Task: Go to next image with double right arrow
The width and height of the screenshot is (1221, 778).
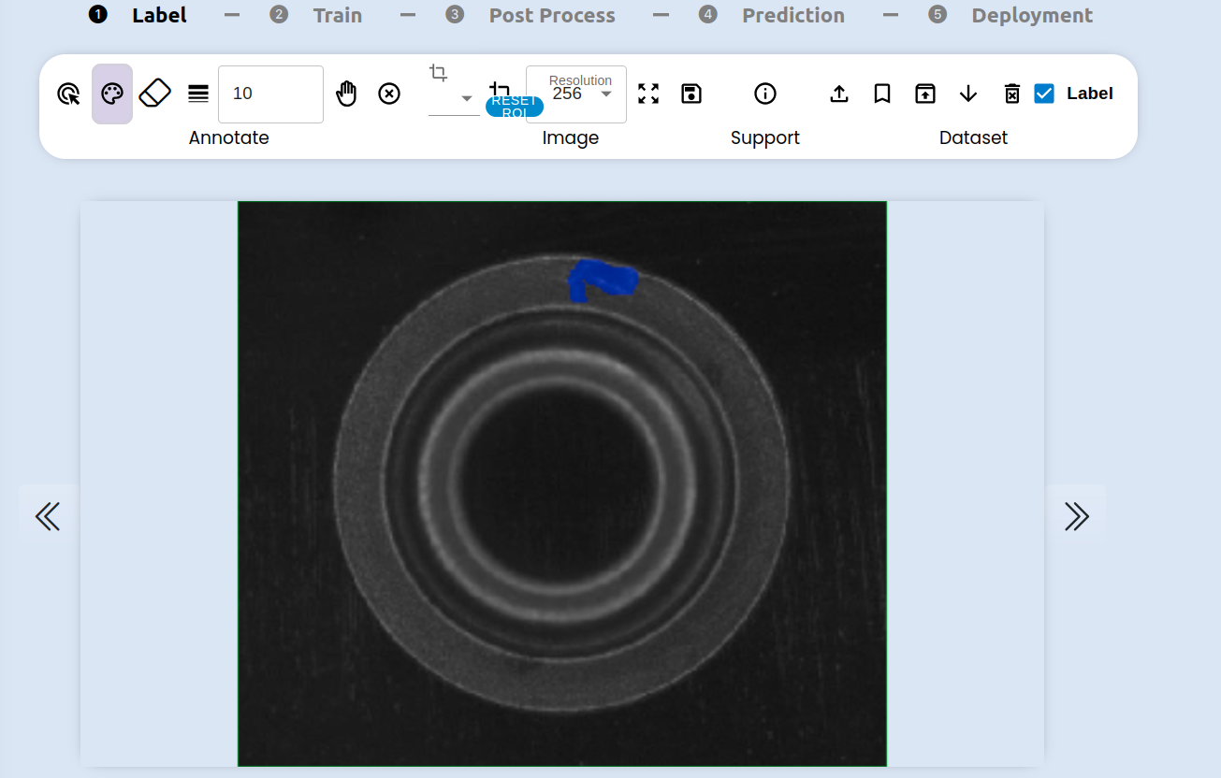Action: (x=1076, y=516)
